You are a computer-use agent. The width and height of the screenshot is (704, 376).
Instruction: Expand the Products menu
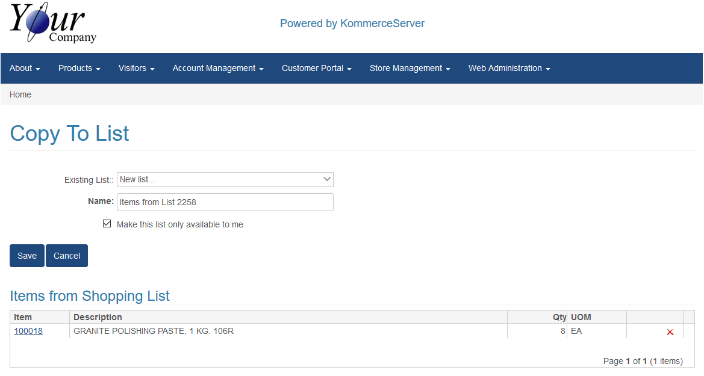[x=79, y=69]
